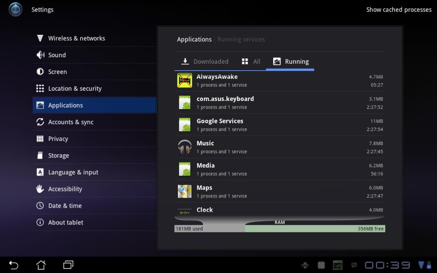Open com.asus.keyboard process details

pyautogui.click(x=280, y=103)
